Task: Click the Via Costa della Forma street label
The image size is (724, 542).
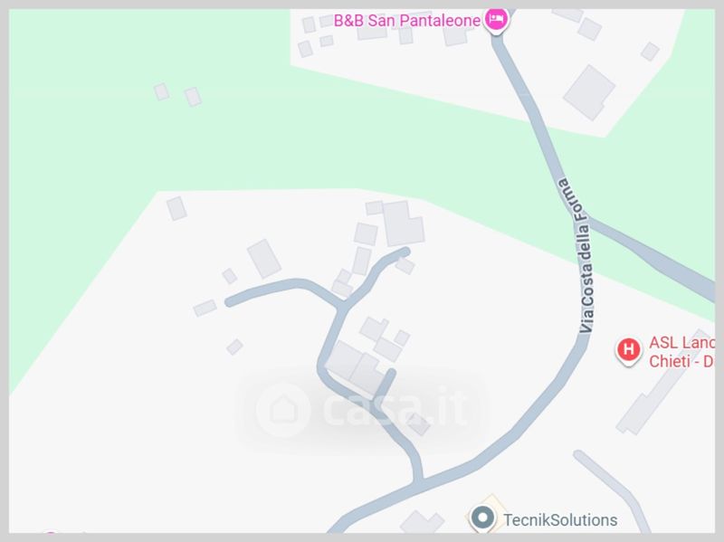Action: pyautogui.click(x=579, y=255)
